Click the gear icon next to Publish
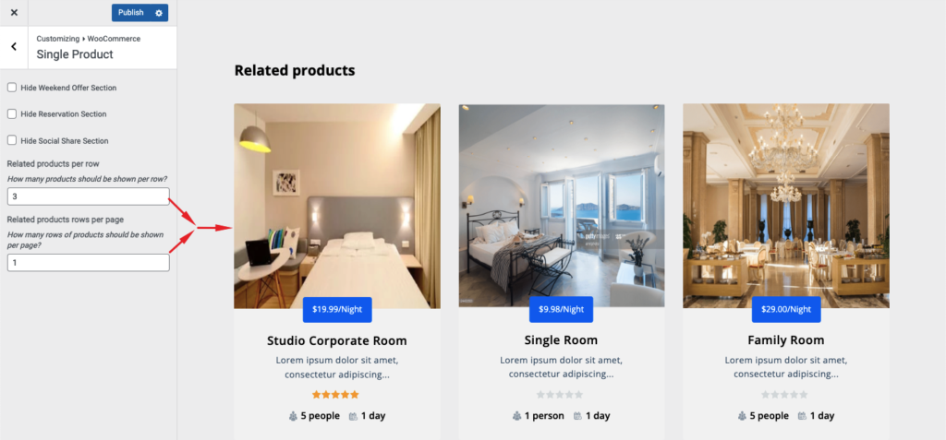This screenshot has height=440, width=946. click(159, 13)
